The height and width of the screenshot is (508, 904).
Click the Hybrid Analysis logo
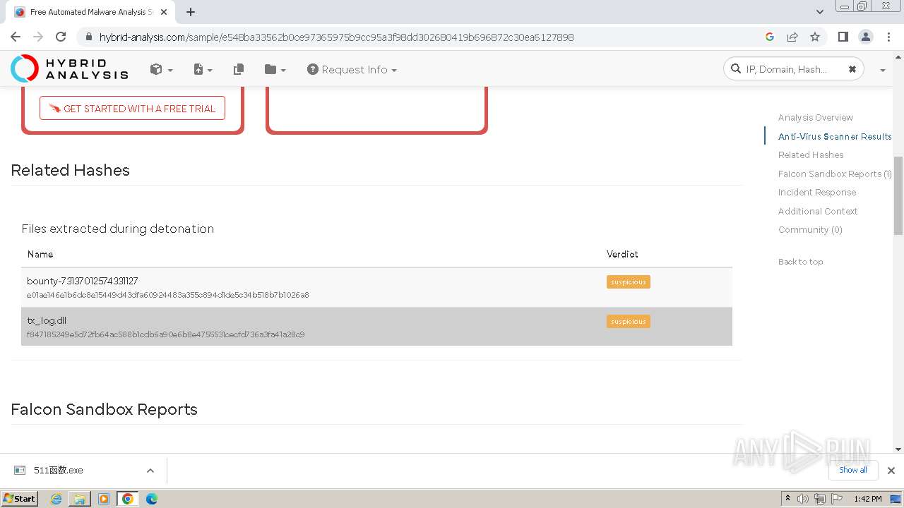(69, 68)
